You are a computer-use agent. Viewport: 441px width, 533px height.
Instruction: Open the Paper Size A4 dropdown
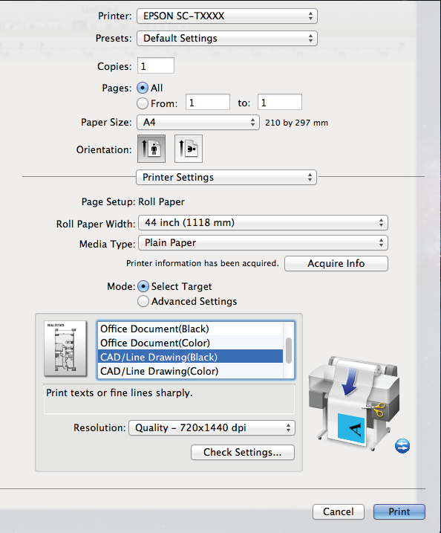point(198,122)
